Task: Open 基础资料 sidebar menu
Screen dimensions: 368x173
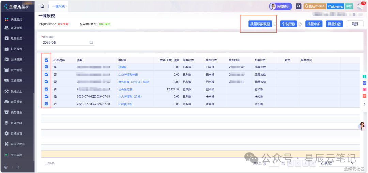Action: [x=16, y=123]
